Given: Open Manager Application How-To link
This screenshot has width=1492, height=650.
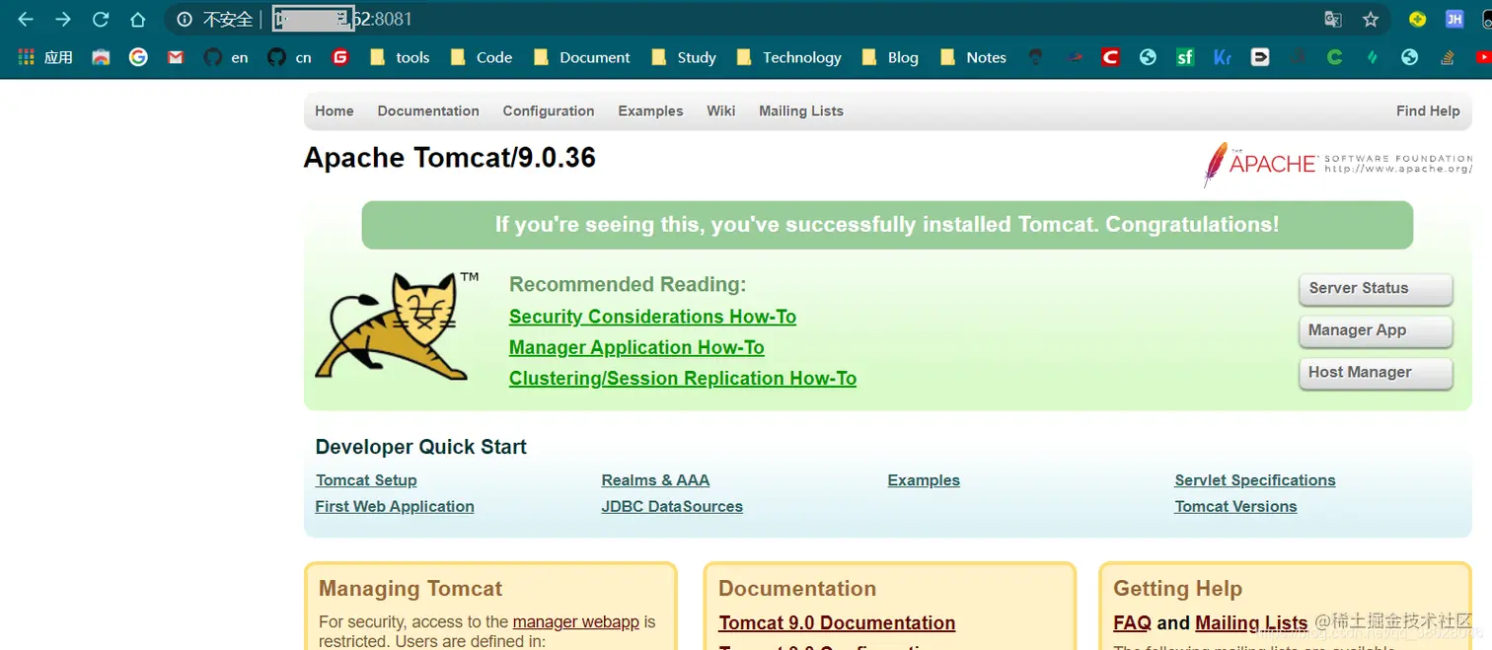Looking at the screenshot, I should pos(636,347).
